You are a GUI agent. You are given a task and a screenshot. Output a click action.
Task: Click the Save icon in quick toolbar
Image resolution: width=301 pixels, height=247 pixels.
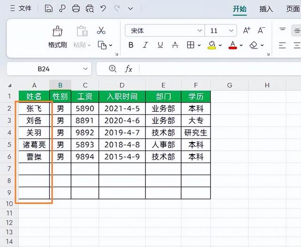click(48, 8)
